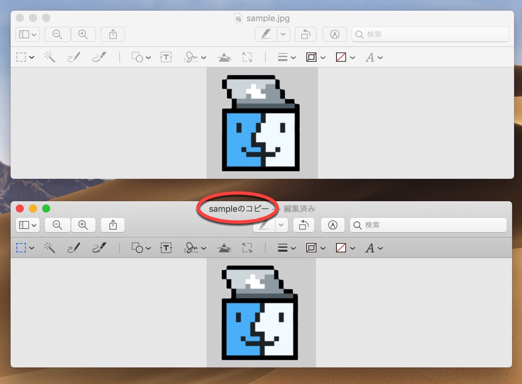
Task: Pick the Draw brush in sample.jpg window
Action: (100, 58)
